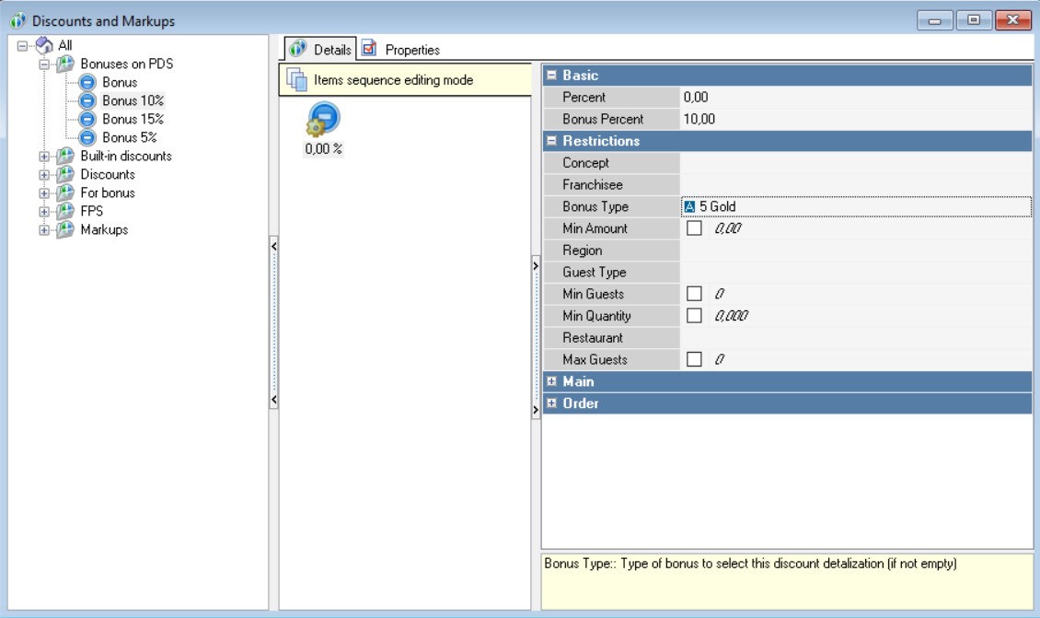
Task: Select the Bonus item in tree
Action: pyautogui.click(x=120, y=82)
